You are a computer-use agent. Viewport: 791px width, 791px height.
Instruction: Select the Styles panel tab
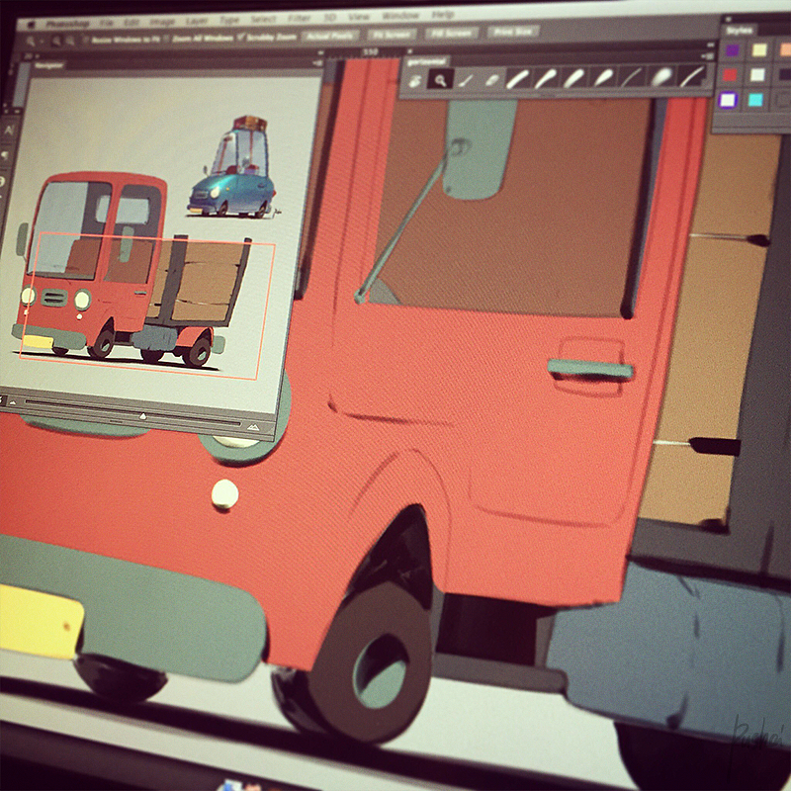tap(739, 31)
